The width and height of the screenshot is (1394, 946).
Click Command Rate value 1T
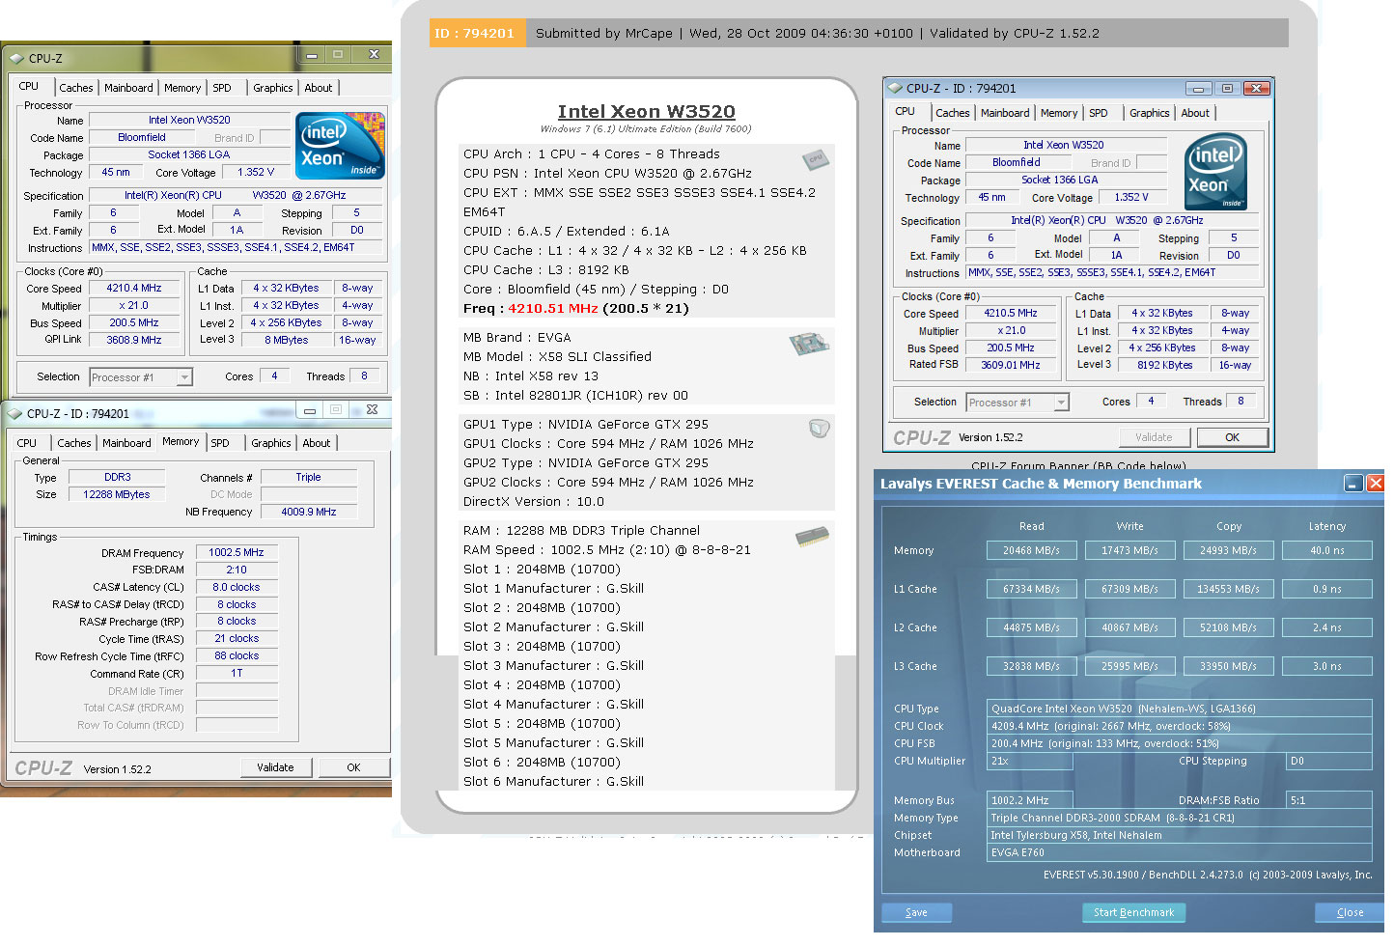click(x=237, y=674)
